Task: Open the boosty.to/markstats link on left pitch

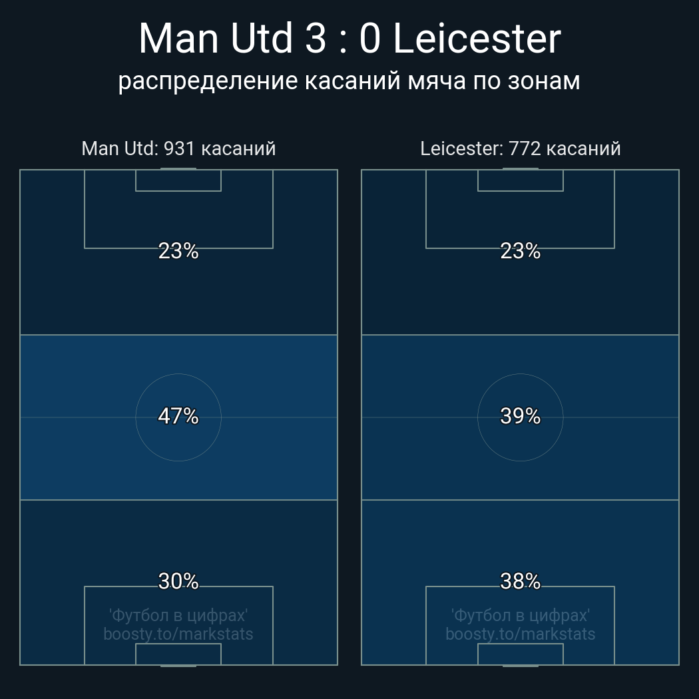Action: 178,634
